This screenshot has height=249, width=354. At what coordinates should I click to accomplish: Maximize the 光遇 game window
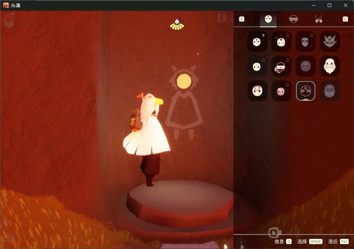point(329,5)
